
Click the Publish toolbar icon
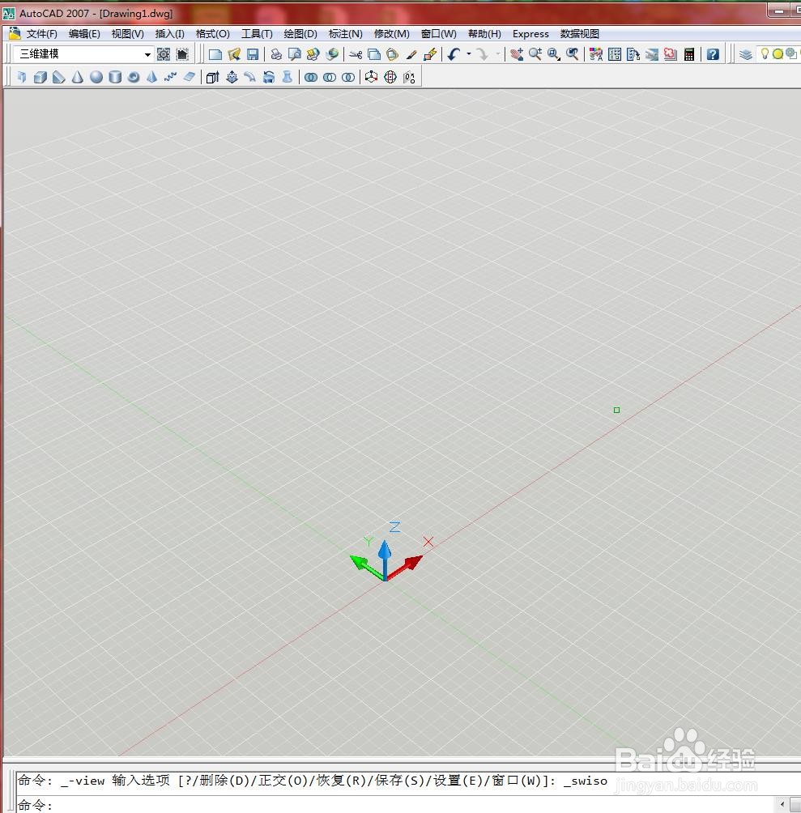[313, 54]
